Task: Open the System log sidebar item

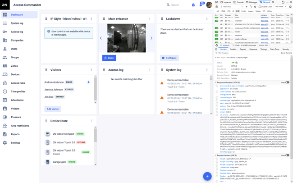Action: pos(19,23)
